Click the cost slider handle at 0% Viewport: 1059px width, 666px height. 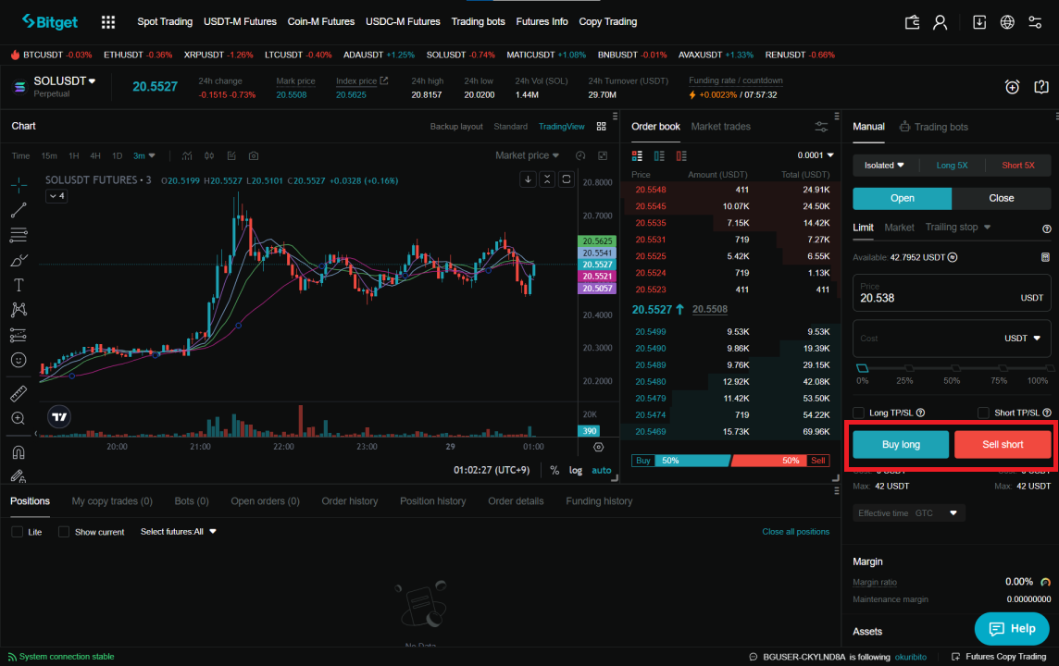pos(863,368)
